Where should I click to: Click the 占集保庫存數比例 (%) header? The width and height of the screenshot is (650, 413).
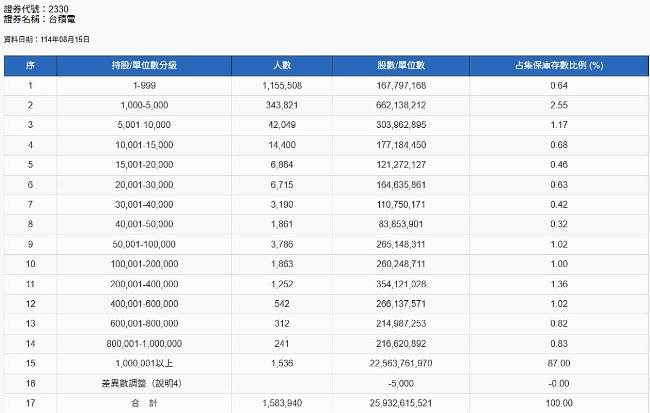click(559, 66)
